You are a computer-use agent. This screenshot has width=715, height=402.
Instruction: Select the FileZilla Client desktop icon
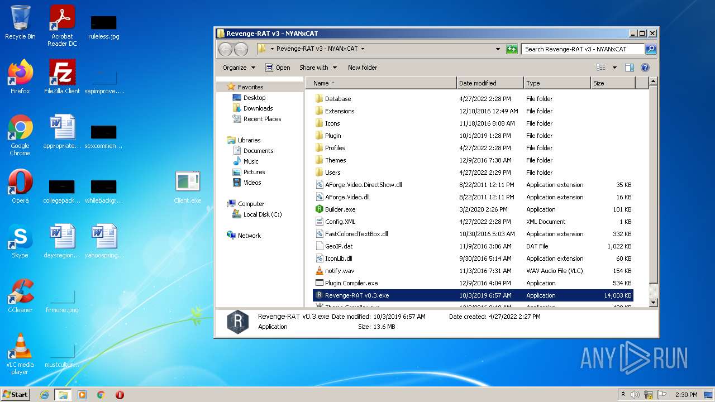point(62,75)
